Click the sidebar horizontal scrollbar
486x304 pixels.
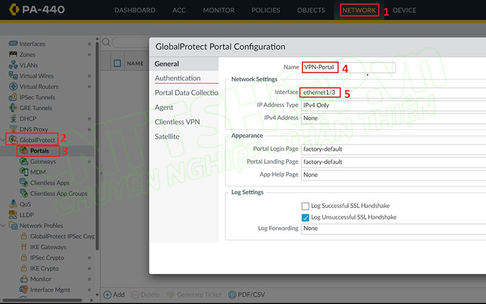coord(43,300)
